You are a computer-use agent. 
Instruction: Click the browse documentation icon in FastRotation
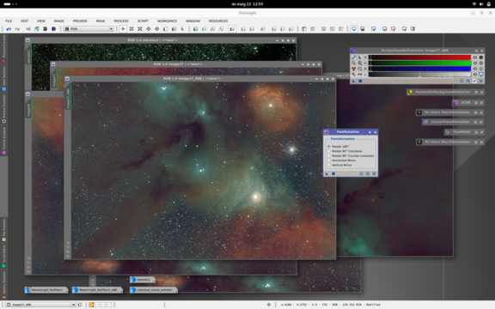[368, 173]
